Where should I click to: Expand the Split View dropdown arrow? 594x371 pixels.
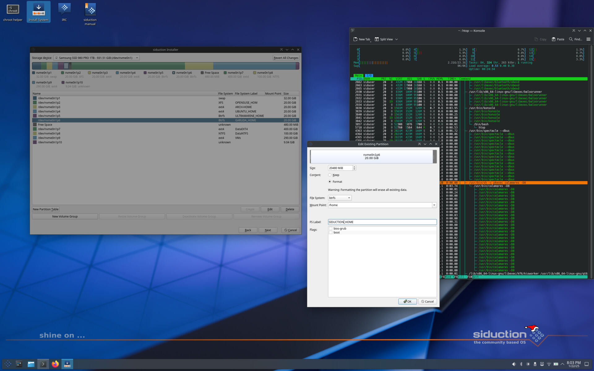point(397,39)
